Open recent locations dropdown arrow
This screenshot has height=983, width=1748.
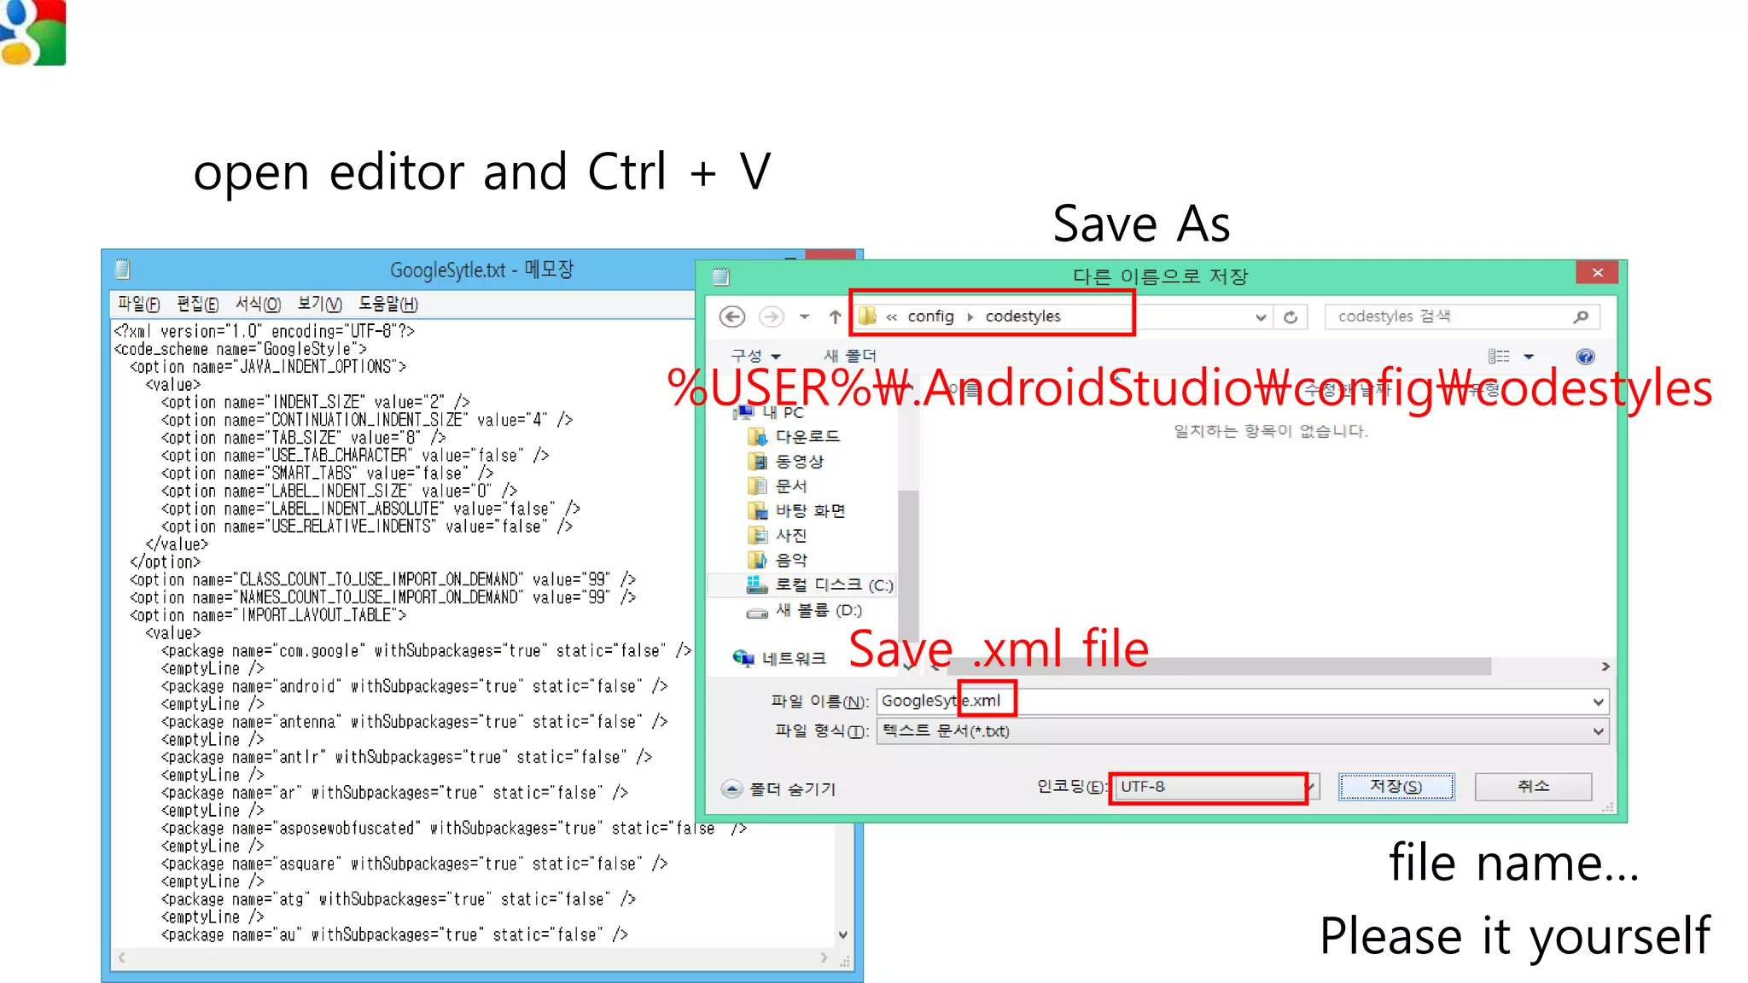point(804,317)
